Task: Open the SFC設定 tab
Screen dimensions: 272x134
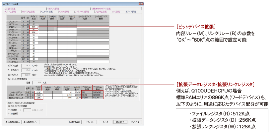Action: pyautogui.click(x=116, y=12)
